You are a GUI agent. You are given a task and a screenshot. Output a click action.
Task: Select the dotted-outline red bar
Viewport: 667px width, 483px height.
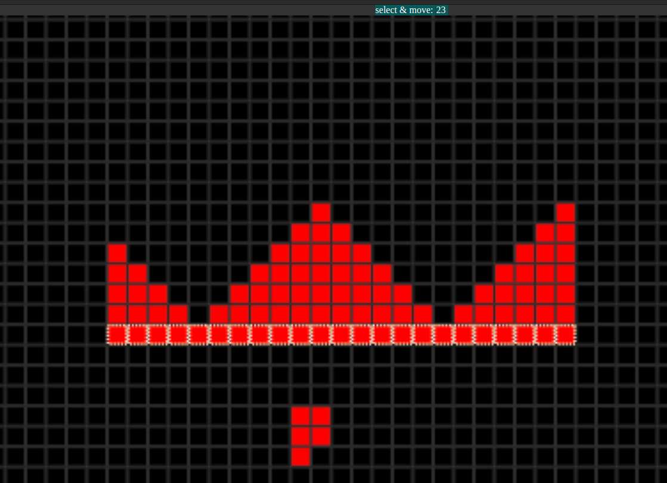[342, 335]
